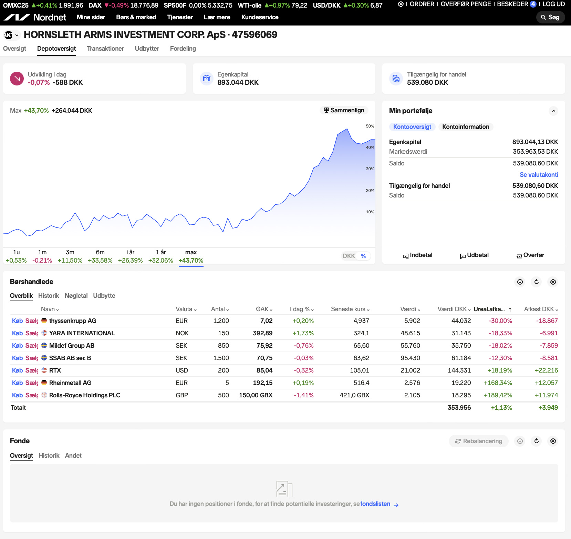This screenshot has height=539, width=571.
Task: Select the 6m chart period
Action: coord(100,256)
